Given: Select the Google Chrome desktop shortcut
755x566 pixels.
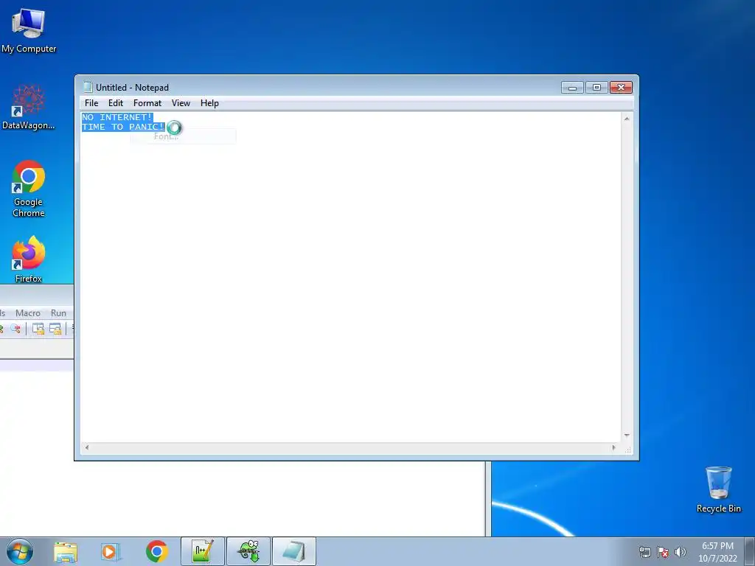Looking at the screenshot, I should [x=29, y=189].
